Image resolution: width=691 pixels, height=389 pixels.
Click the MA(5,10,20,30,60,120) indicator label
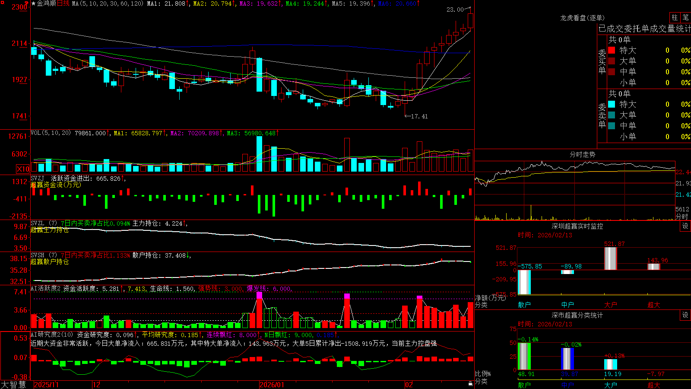(x=108, y=3)
